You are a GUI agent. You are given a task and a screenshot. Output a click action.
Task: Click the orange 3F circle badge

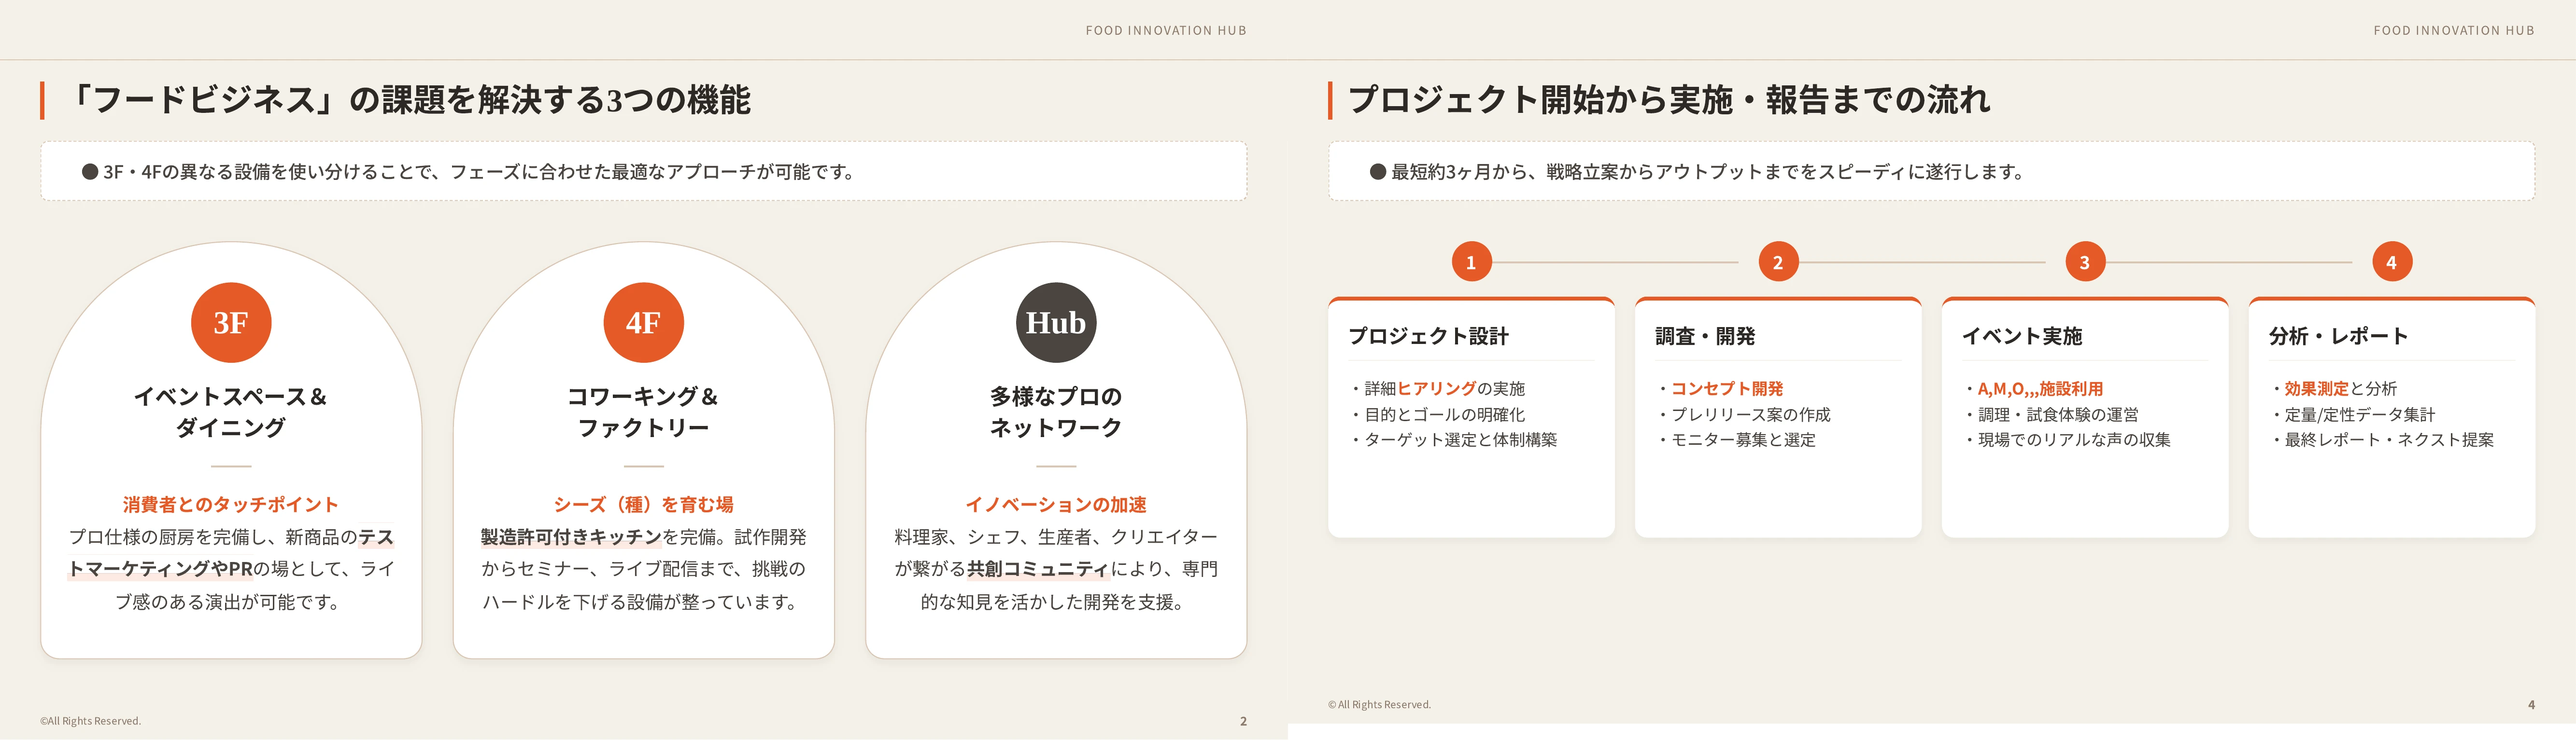point(231,323)
